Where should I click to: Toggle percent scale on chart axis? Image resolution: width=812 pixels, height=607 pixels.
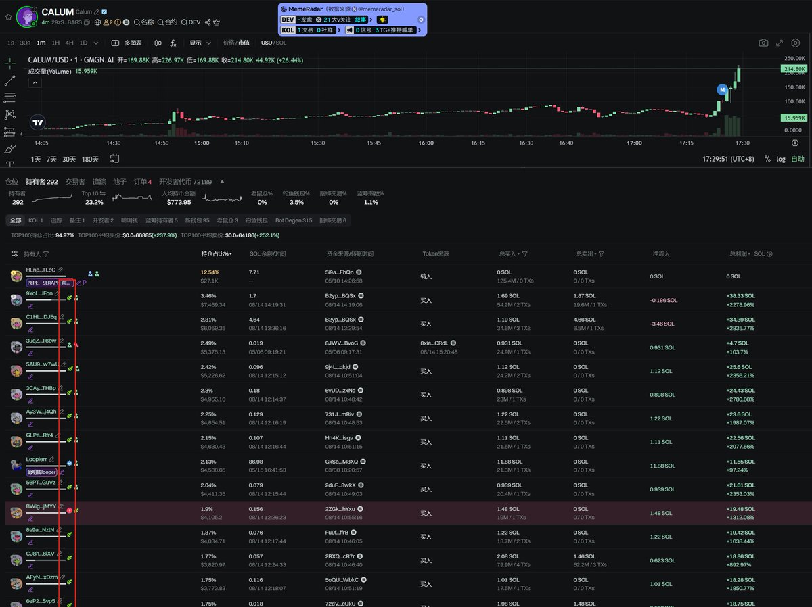[767, 159]
